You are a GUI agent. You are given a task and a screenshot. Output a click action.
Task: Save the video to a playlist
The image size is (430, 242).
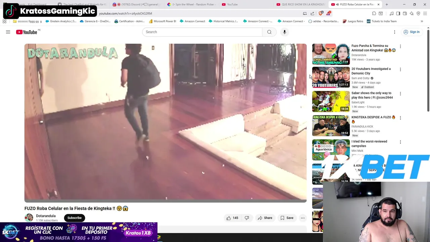(x=287, y=218)
